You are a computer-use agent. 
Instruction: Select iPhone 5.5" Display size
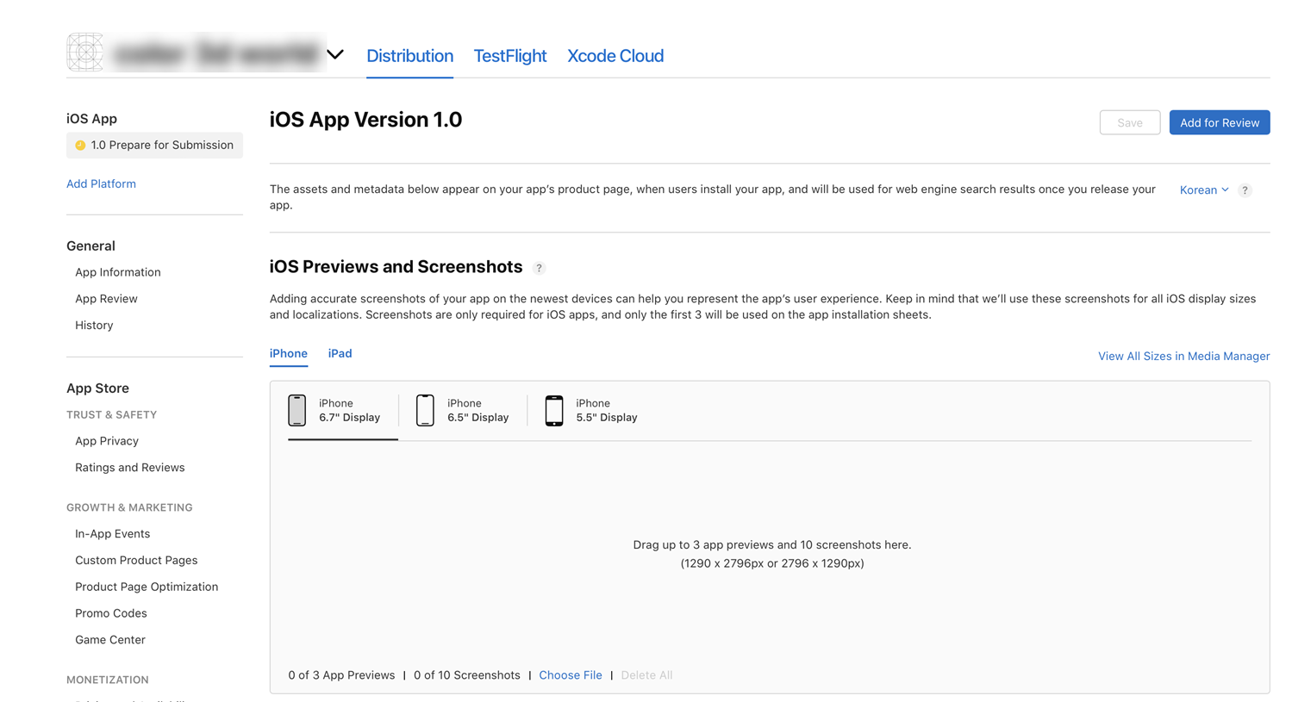pos(591,411)
